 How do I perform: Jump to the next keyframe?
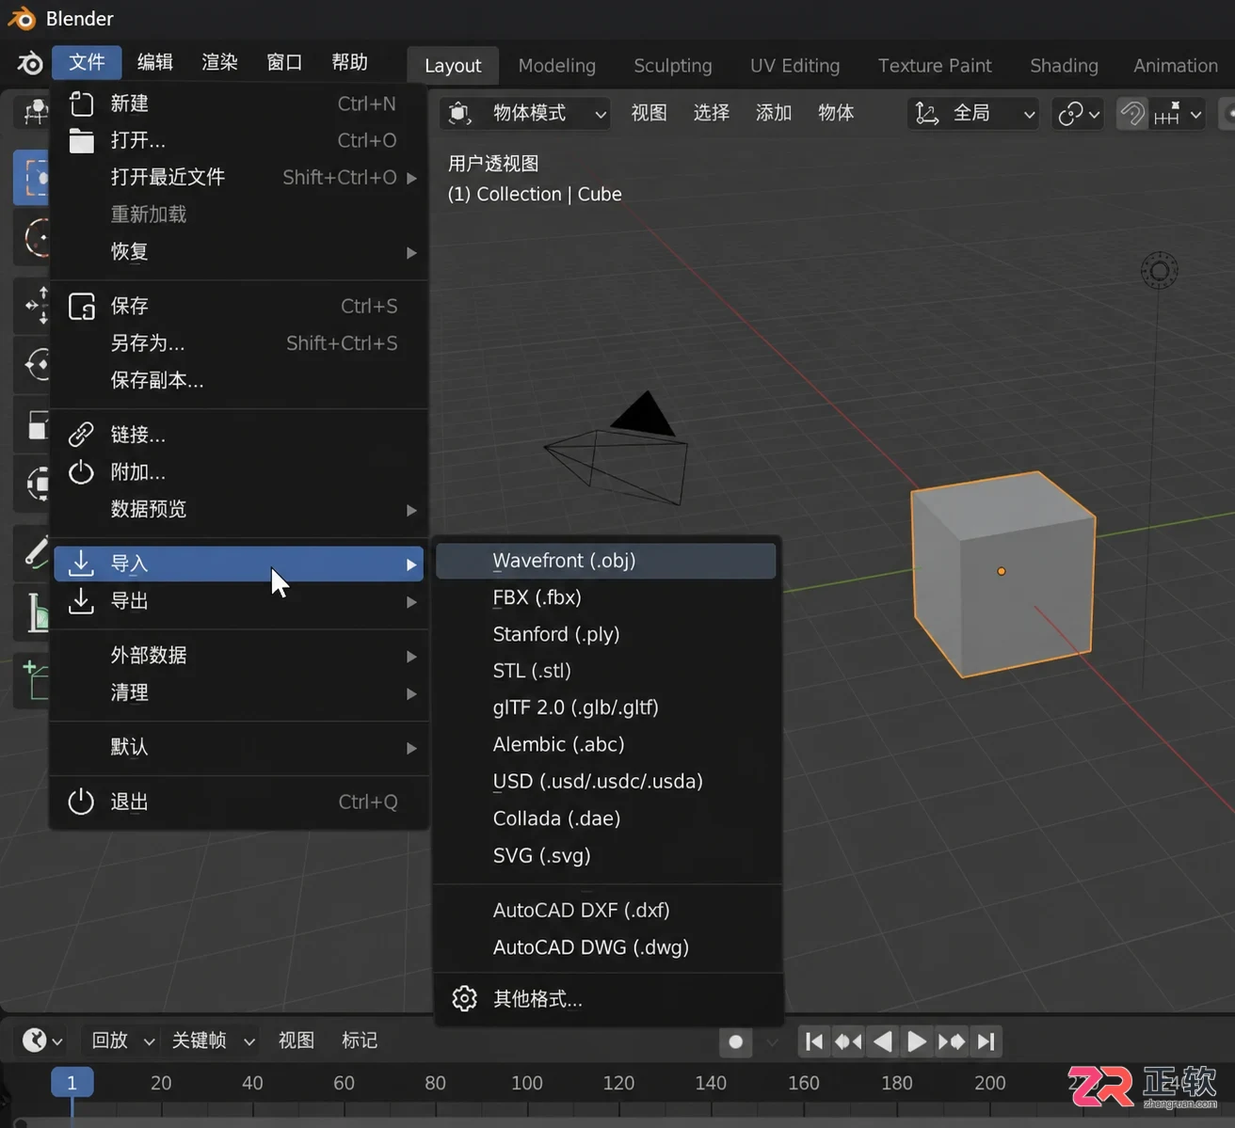point(952,1041)
